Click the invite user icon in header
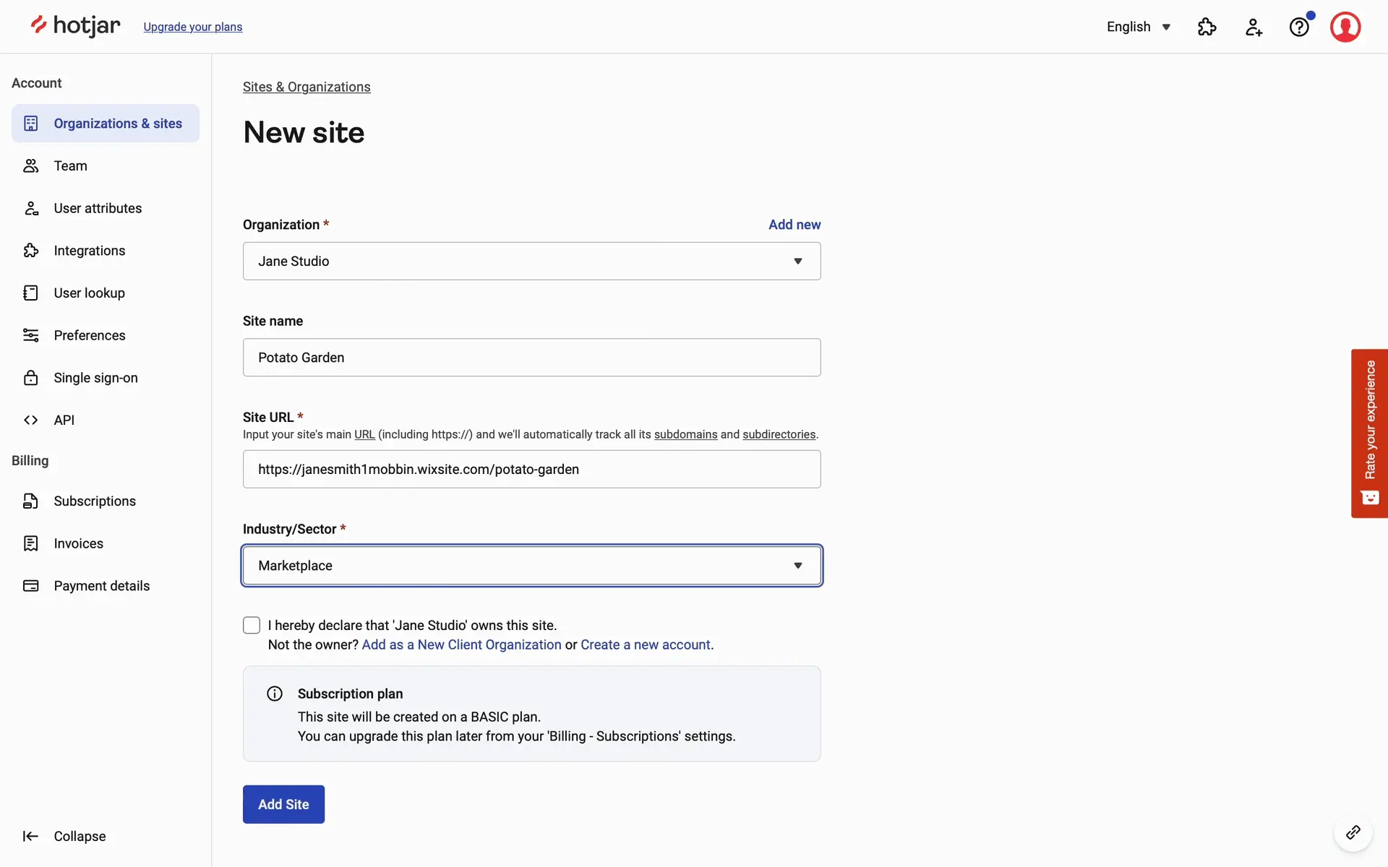Screen dimensions: 1388x867 click(x=1254, y=27)
